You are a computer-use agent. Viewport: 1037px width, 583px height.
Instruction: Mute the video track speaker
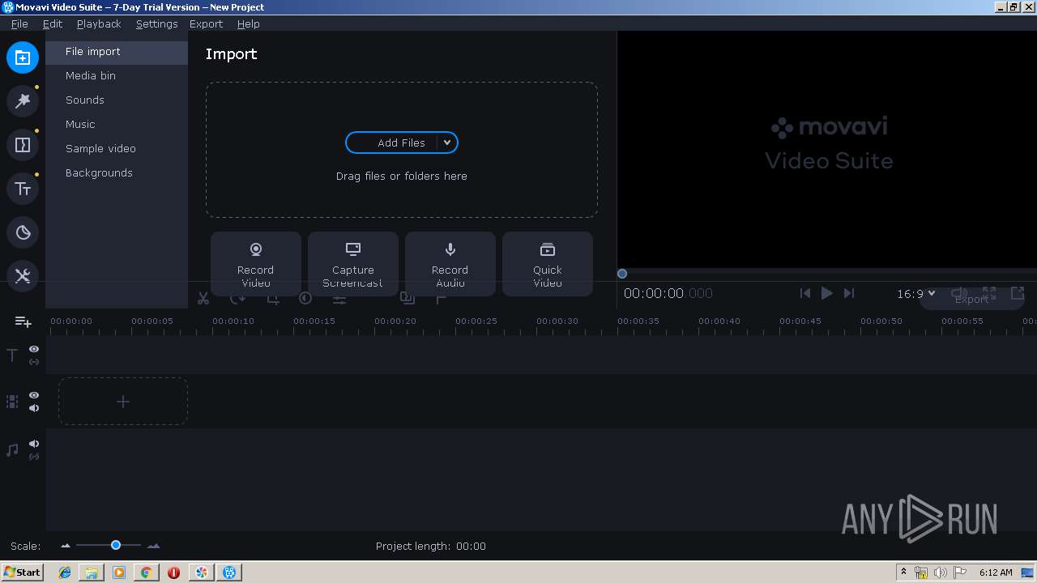coord(34,408)
